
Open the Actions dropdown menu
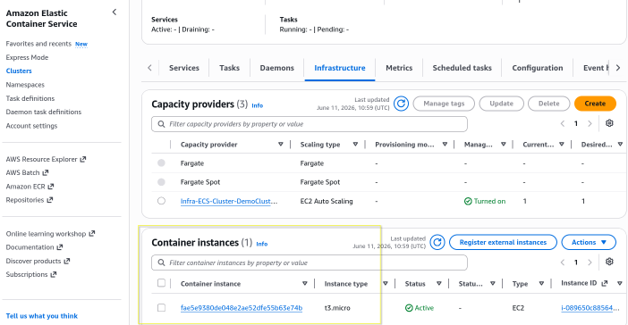click(589, 242)
